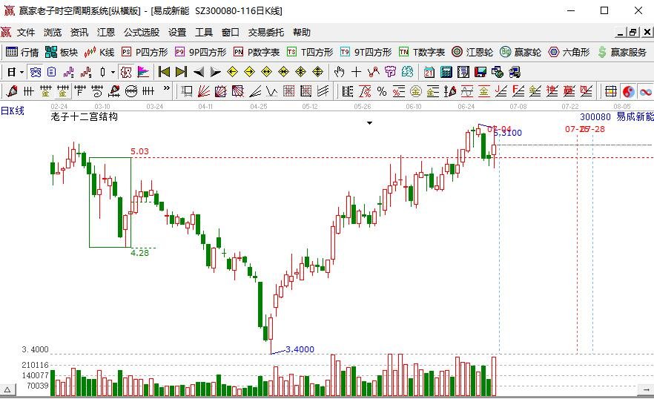654x399 pixels.
Task: Toggle the yin-yang display button
Action: [x=628, y=91]
